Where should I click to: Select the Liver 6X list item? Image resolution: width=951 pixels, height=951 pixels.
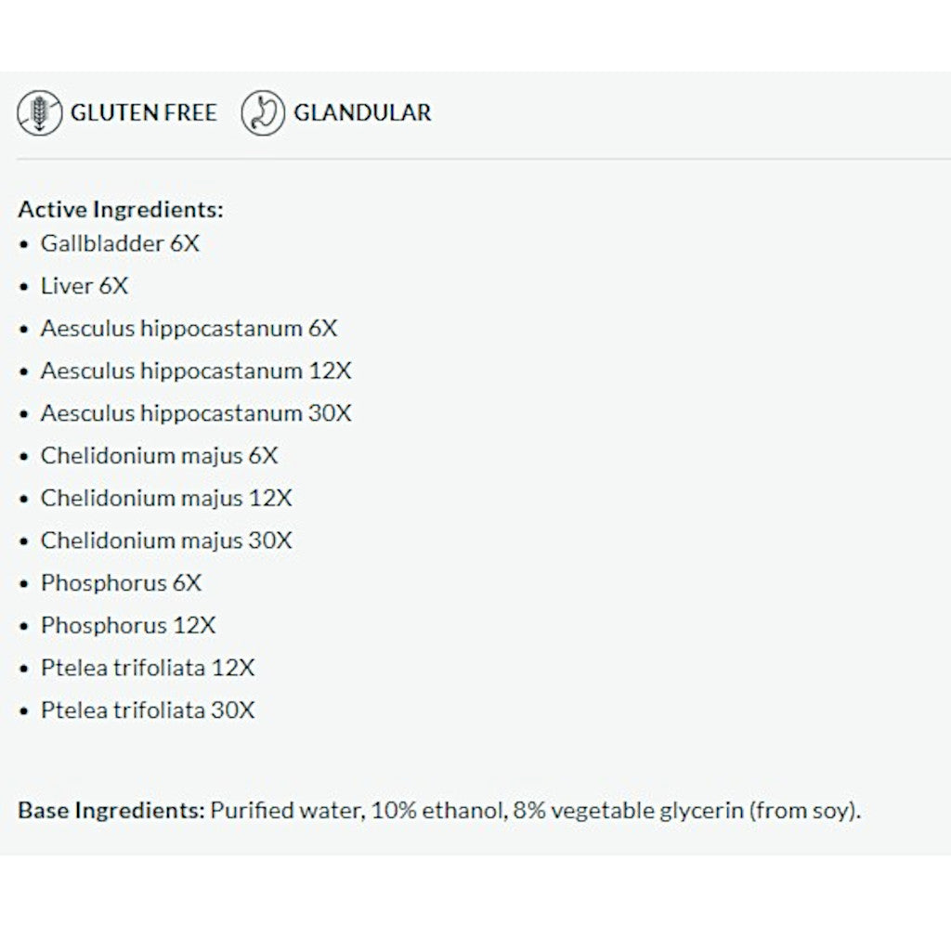[x=85, y=286]
